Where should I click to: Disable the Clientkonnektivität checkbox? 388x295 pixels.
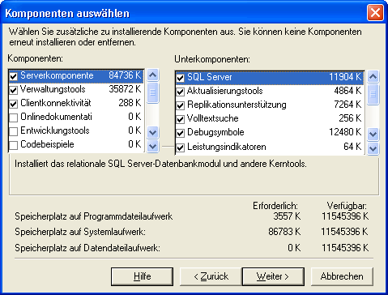(x=14, y=104)
